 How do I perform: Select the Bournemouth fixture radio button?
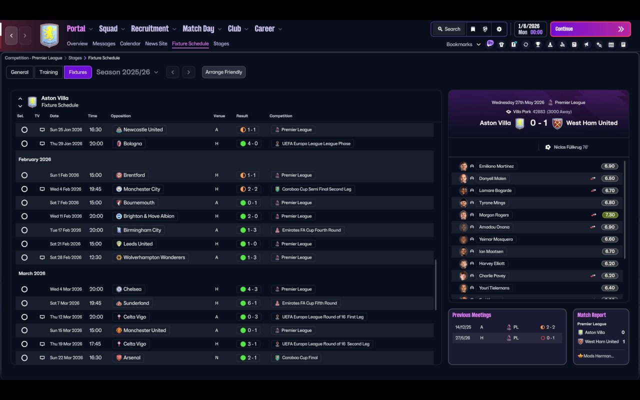(x=24, y=202)
